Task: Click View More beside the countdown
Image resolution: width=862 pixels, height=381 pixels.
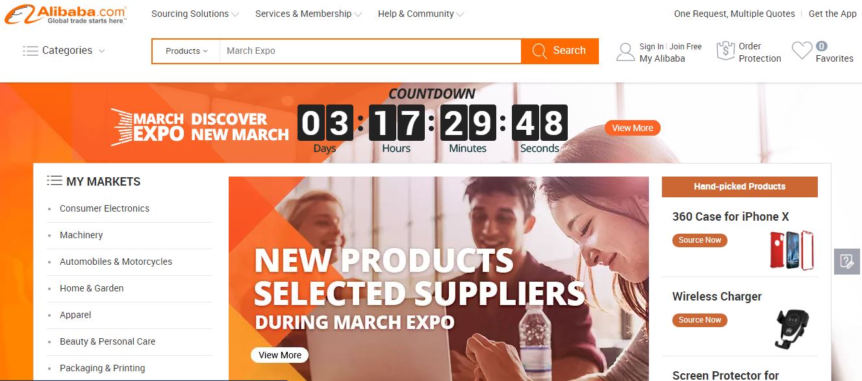Action: click(x=632, y=128)
